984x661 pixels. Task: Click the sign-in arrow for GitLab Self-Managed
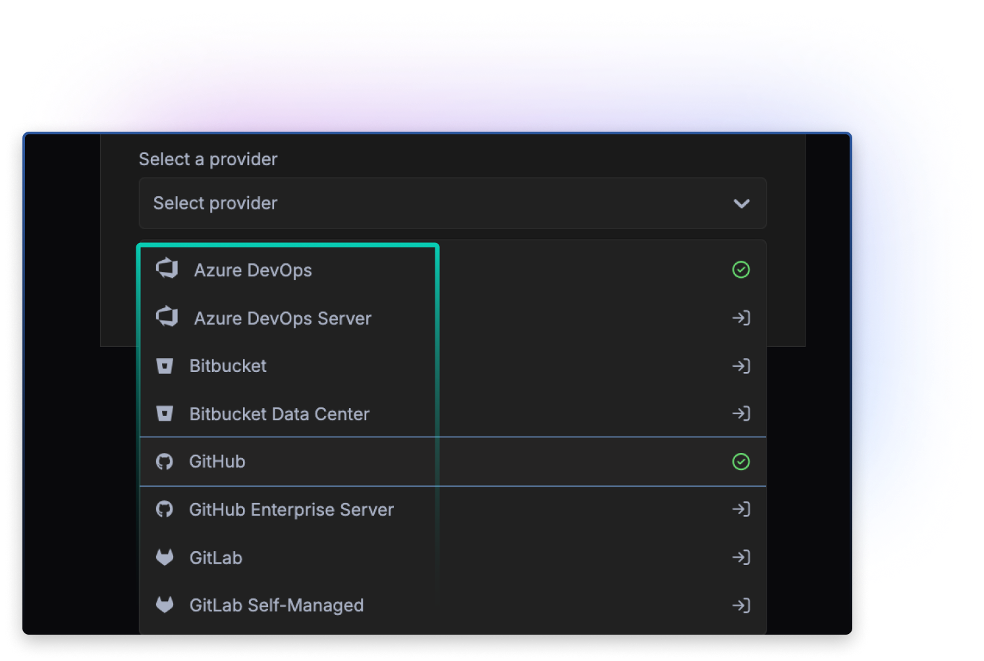[741, 604]
